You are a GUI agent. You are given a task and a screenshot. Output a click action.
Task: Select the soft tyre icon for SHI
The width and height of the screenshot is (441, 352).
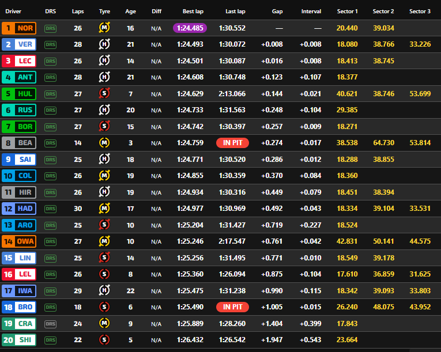[104, 339]
